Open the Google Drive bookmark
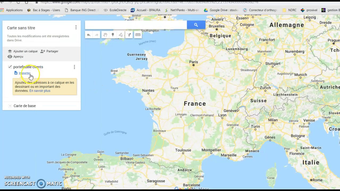Image resolution: width=340 pixels, height=191 pixels. 221,10
